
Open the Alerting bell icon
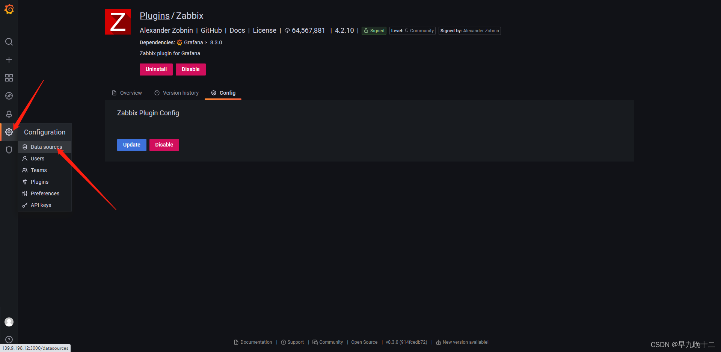tap(9, 114)
